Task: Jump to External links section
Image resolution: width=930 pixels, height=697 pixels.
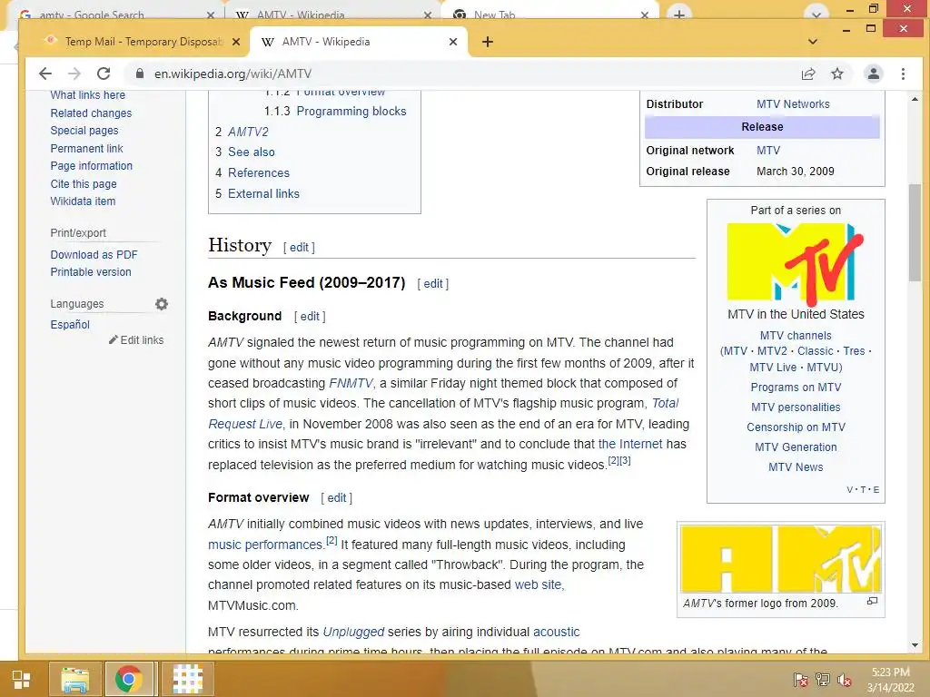Action: pos(263,193)
